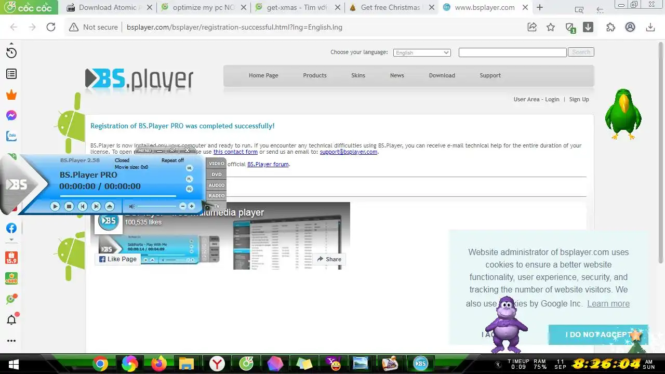Go to previous track in BS.Player
Viewport: 665px width, 374px height.
click(82, 206)
